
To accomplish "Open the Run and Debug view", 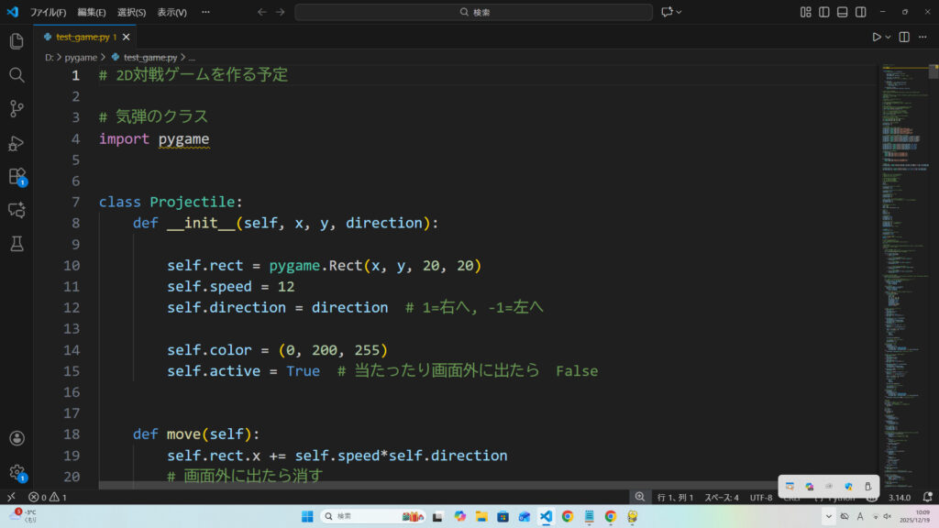I will pyautogui.click(x=16, y=143).
